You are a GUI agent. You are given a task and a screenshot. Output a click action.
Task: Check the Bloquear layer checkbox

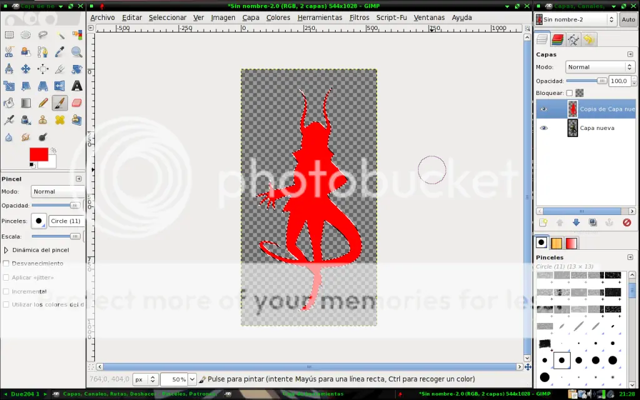(569, 93)
